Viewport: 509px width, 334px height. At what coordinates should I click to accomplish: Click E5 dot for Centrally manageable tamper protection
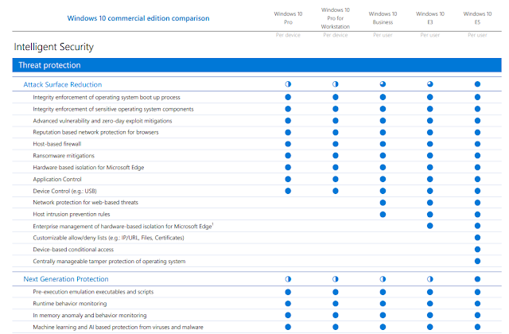pos(477,261)
